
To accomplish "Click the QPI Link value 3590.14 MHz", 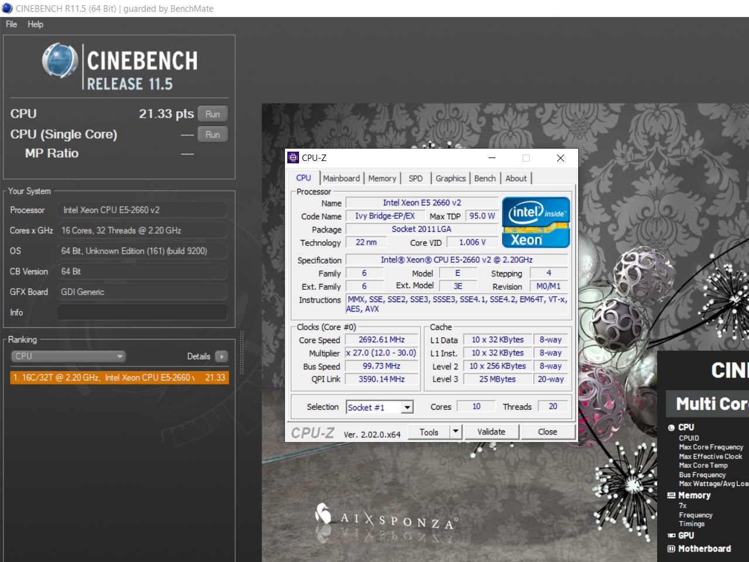I will click(382, 379).
